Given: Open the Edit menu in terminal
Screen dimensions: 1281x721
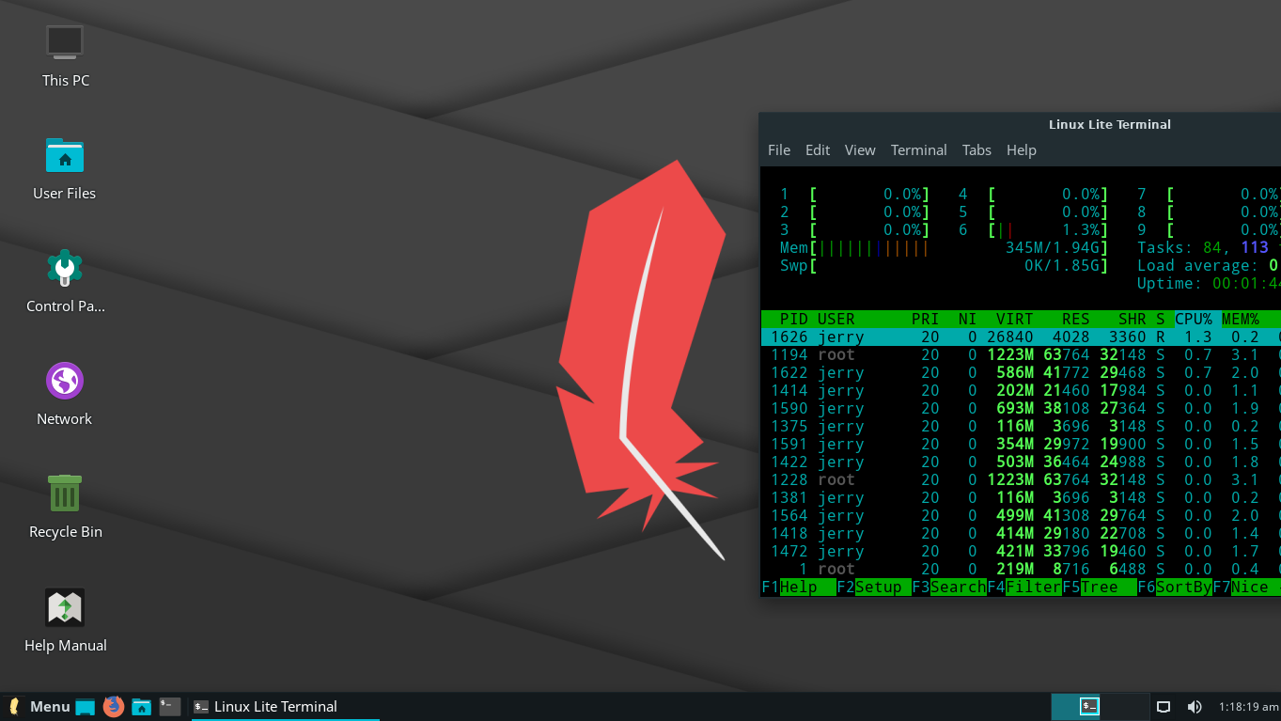Looking at the screenshot, I should pos(818,150).
